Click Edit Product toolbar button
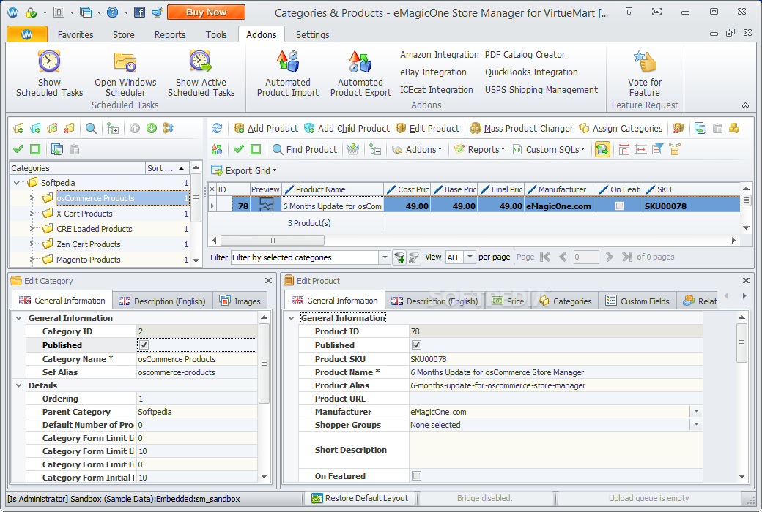This screenshot has width=762, height=512. pyautogui.click(x=428, y=128)
